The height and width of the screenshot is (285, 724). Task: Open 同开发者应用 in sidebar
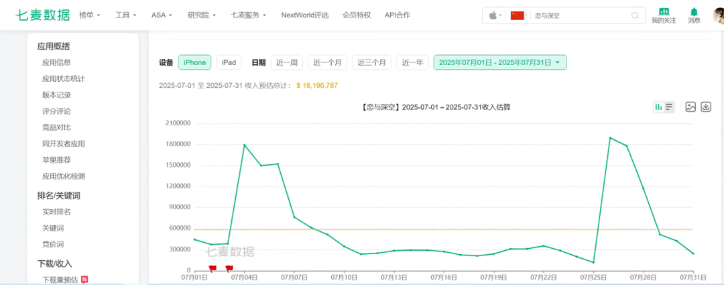pos(63,144)
